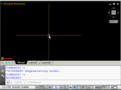
Task: Toggle 3D Object Snap in status bar
Action: coord(58,87)
